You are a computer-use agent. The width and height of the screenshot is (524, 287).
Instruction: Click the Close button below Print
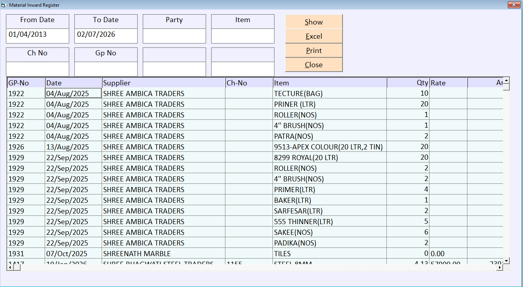click(x=314, y=64)
